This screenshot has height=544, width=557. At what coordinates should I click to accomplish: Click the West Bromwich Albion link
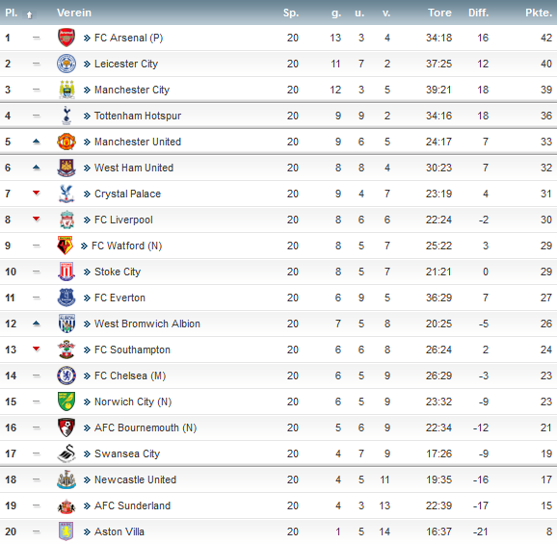(x=147, y=324)
